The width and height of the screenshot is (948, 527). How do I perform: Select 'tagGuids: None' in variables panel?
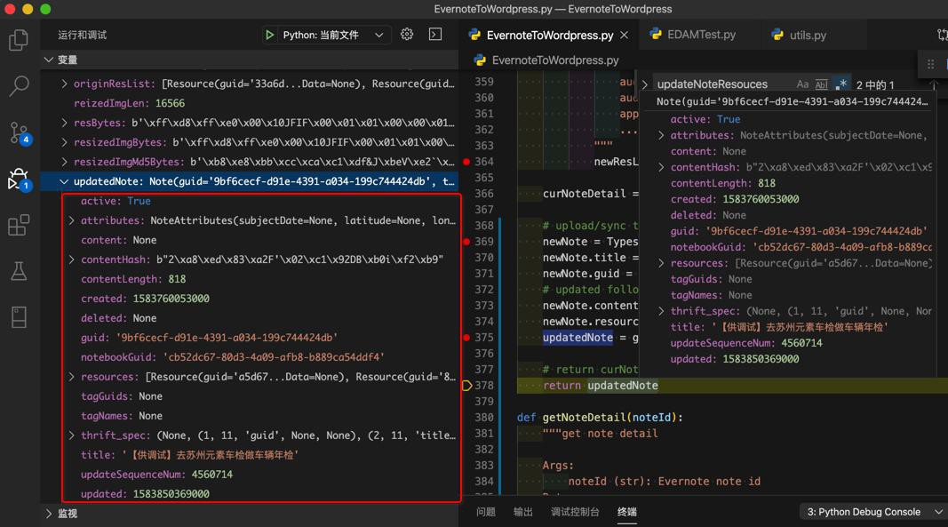(x=249, y=396)
